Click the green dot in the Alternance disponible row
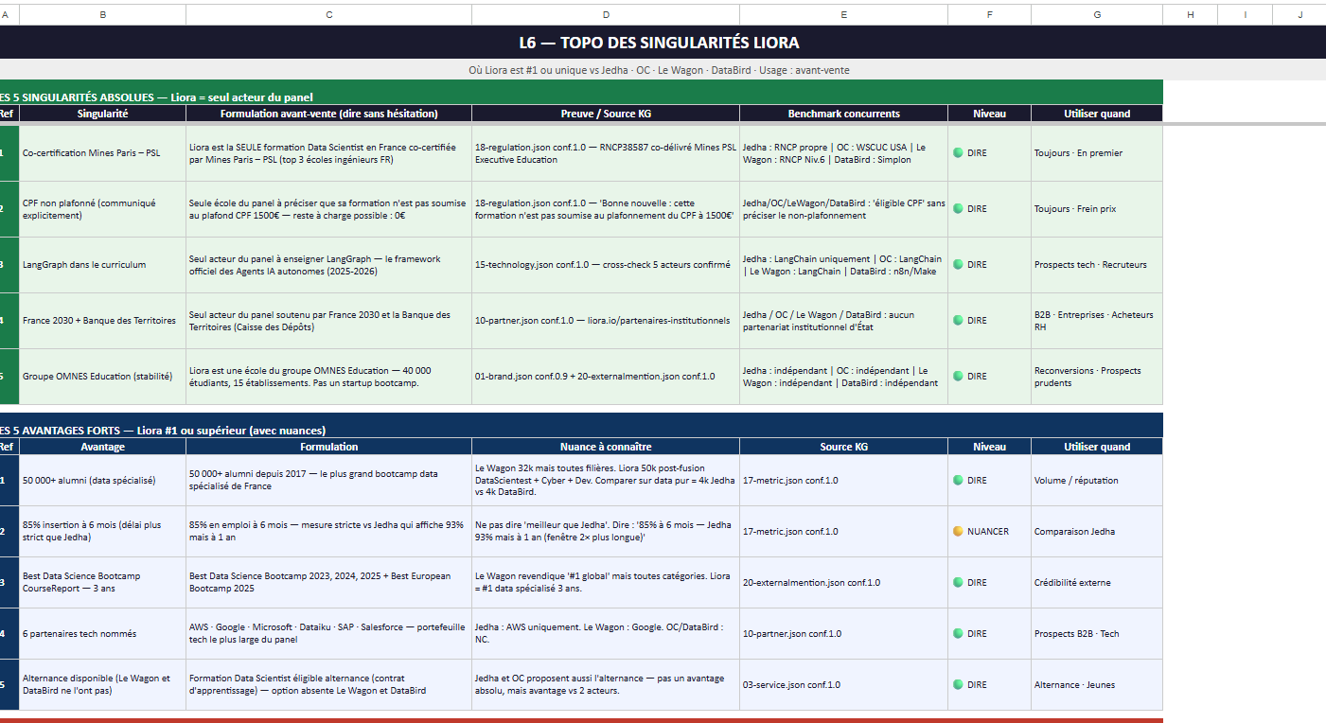 [958, 684]
